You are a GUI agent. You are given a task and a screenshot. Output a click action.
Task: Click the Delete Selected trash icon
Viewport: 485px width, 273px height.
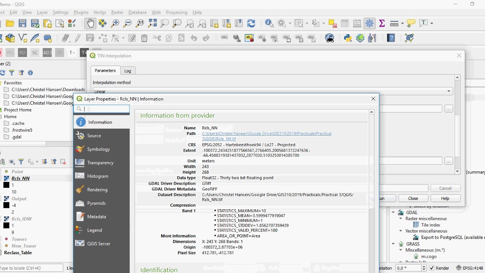tap(144, 38)
